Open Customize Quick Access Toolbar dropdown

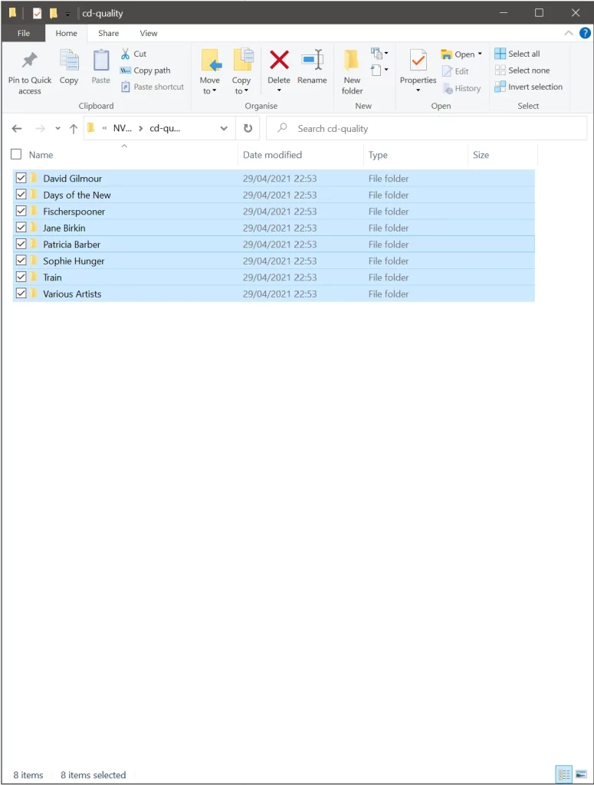(x=67, y=14)
